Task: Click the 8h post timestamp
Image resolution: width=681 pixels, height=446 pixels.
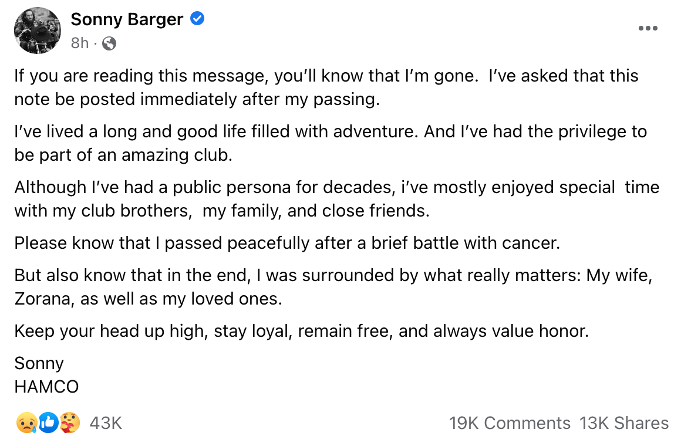Action: pos(79,43)
